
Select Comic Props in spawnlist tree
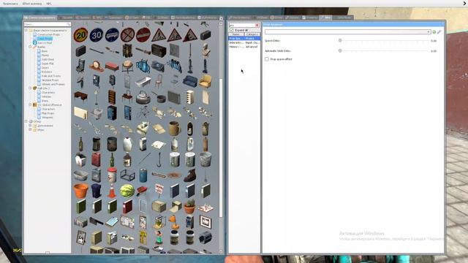coord(45,39)
